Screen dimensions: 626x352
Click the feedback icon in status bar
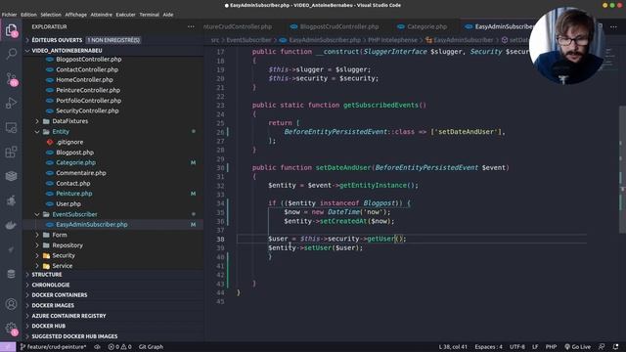click(602, 347)
